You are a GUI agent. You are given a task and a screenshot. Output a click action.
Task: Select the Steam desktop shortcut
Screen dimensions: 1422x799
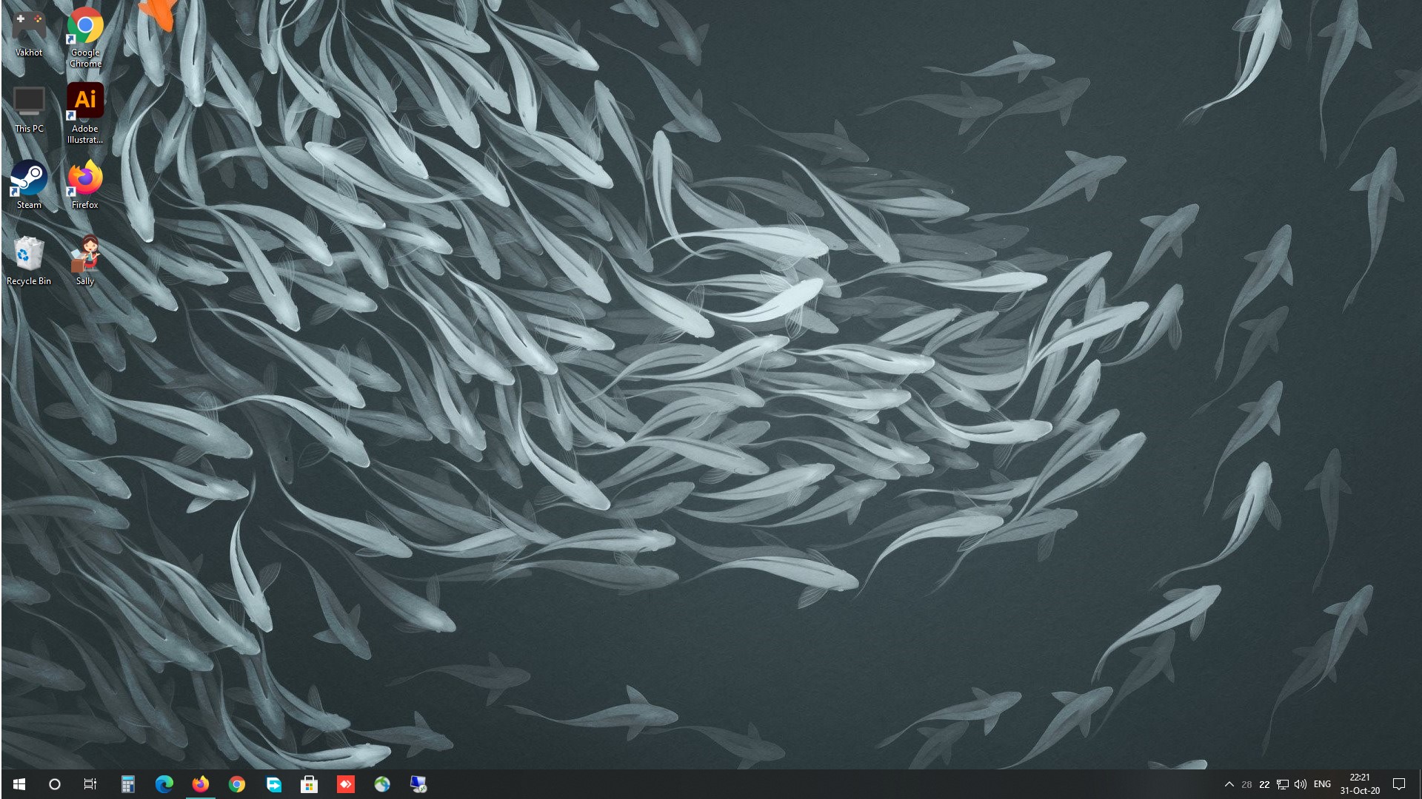29,185
